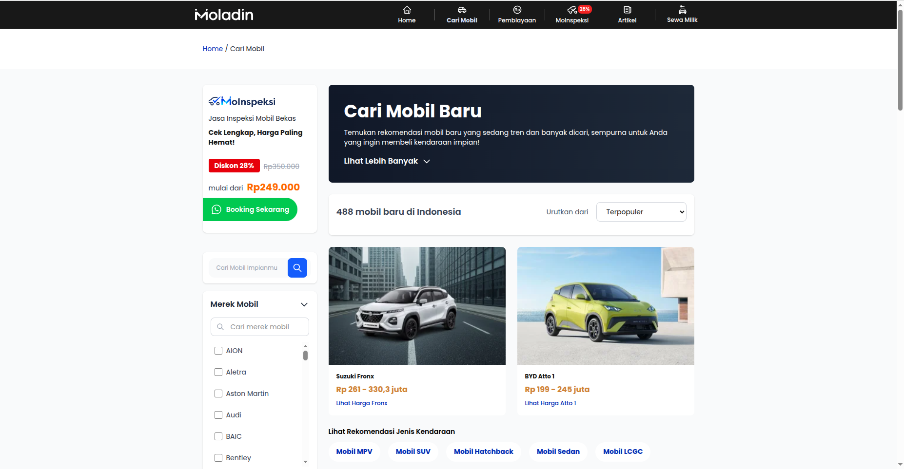Image resolution: width=904 pixels, height=469 pixels.
Task: Open Pembiayaan navigation item
Action: coord(517,15)
